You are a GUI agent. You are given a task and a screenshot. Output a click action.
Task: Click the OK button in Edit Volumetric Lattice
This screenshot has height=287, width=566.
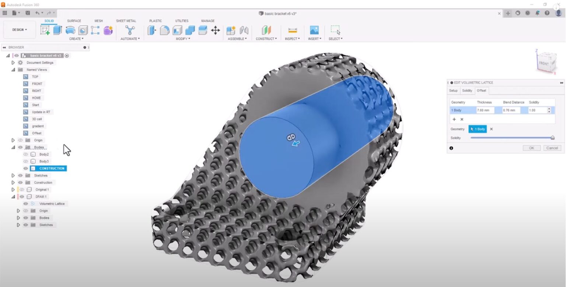(531, 148)
